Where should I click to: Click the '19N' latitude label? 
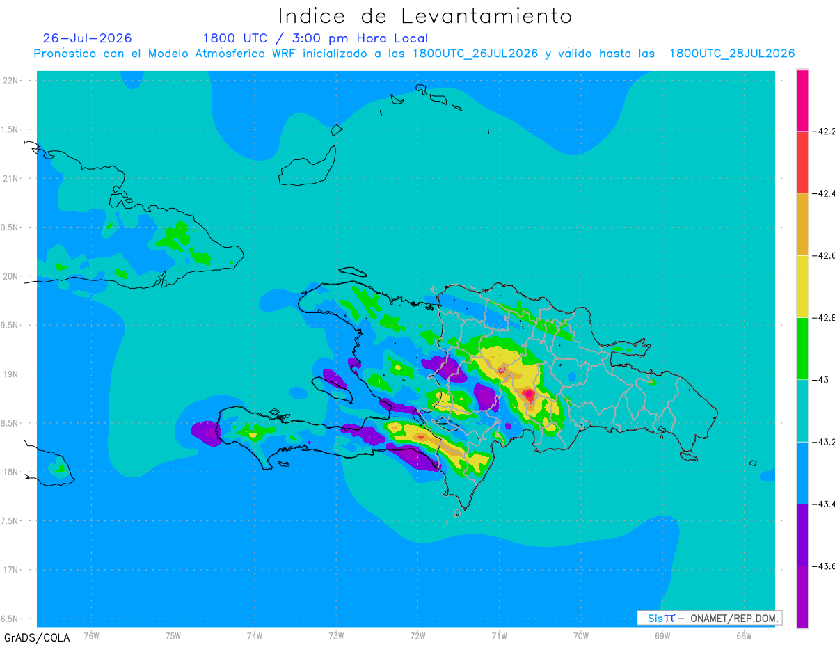tap(12, 374)
